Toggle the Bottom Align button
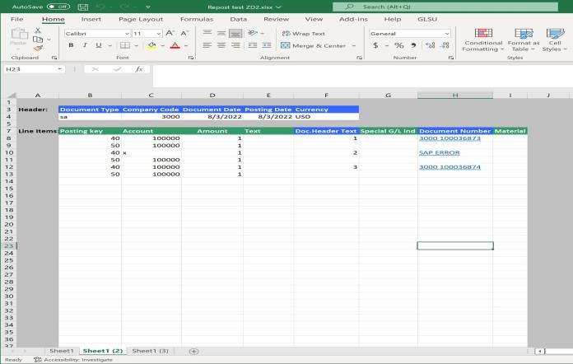The width and height of the screenshot is (573, 364). tap(235, 33)
